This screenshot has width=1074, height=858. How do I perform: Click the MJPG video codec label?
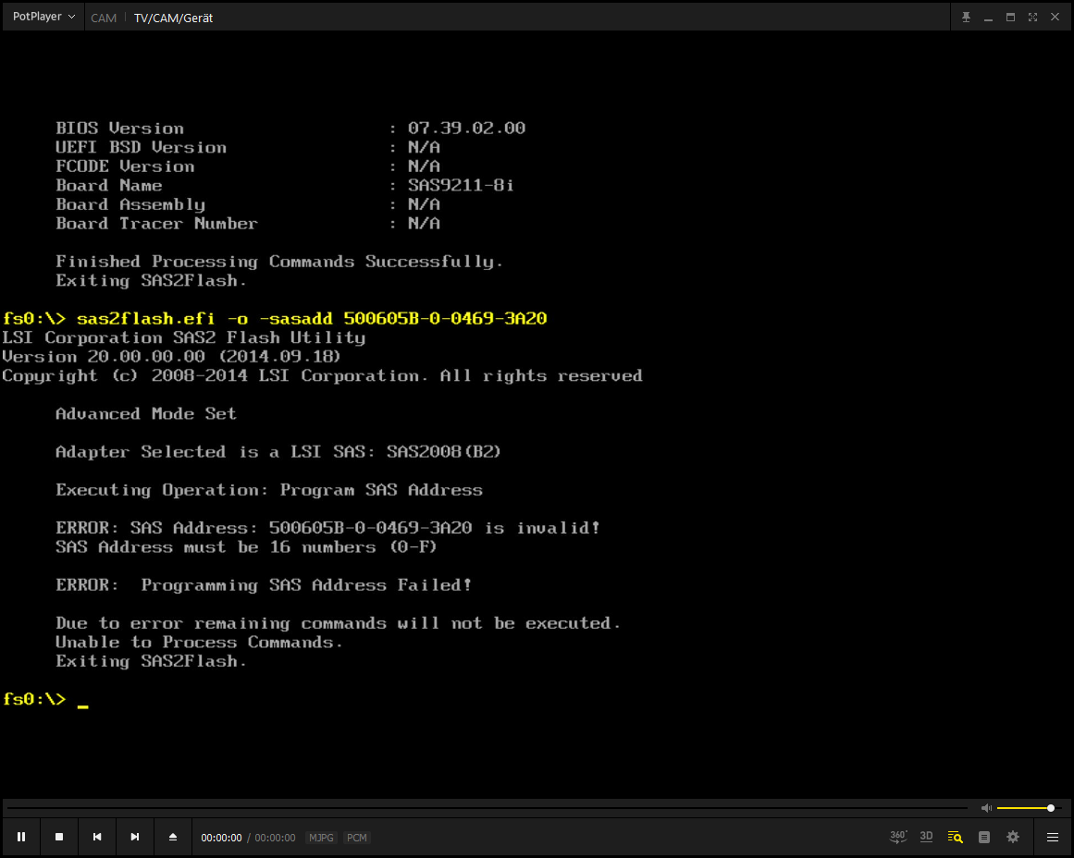tap(322, 838)
